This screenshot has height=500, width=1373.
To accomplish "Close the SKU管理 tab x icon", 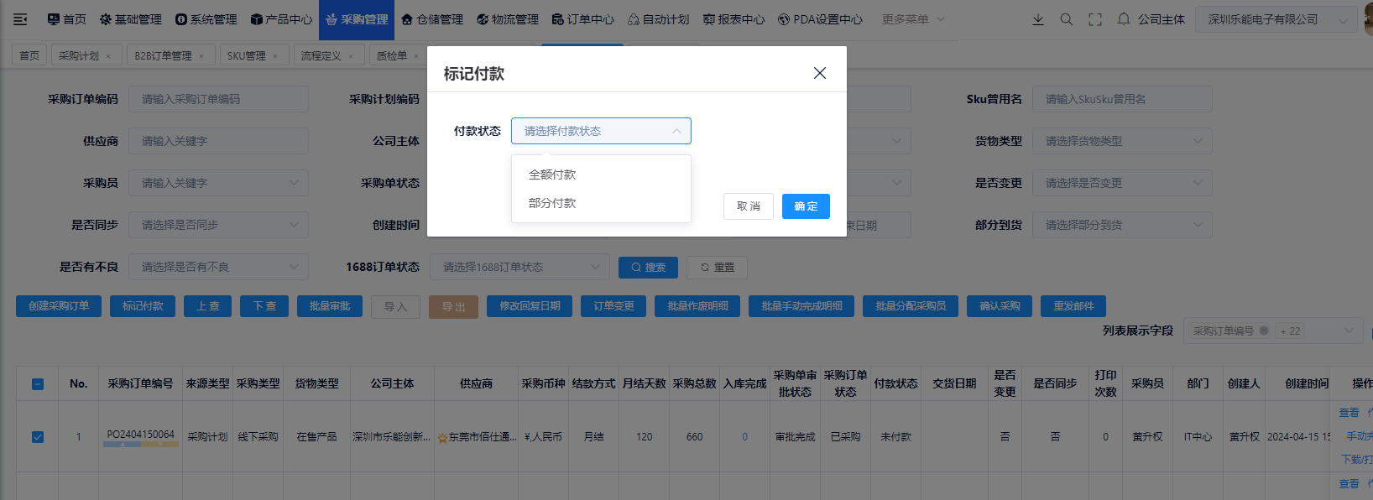I will (275, 56).
